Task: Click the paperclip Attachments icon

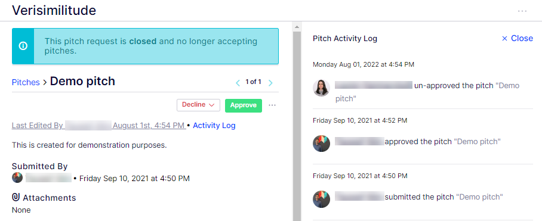Action: [x=16, y=197]
